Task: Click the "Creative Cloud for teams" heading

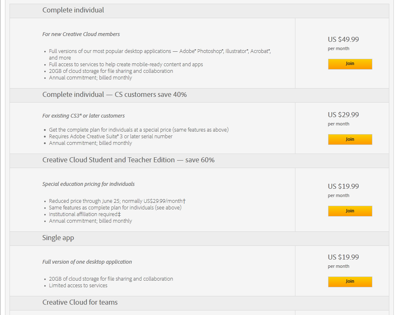Action: tap(80, 302)
